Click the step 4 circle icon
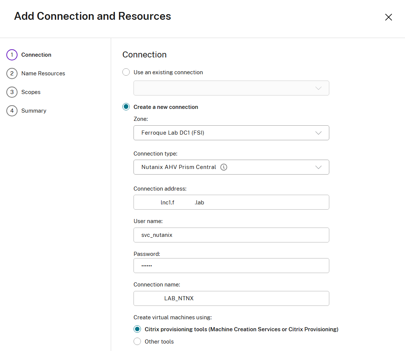Image resolution: width=405 pixels, height=351 pixels. pyautogui.click(x=12, y=111)
